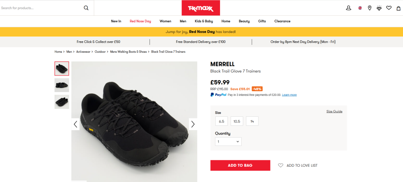The width and height of the screenshot is (403, 182).
Task: Select size 14
Action: click(252, 121)
